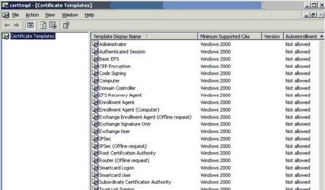Click the Help toolbar icon

66,25
